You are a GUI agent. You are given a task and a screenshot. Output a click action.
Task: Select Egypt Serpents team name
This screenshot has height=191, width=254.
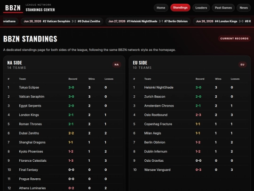click(x=30, y=106)
